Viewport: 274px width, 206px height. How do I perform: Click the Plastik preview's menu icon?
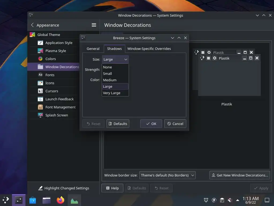(208, 58)
